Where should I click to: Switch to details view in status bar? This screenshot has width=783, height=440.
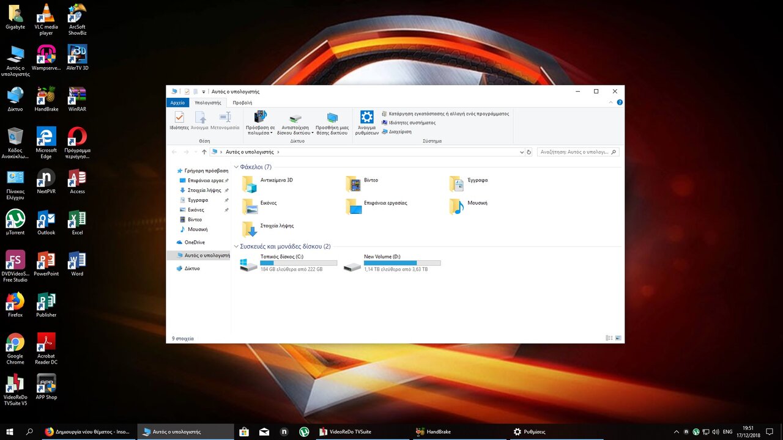pyautogui.click(x=609, y=338)
